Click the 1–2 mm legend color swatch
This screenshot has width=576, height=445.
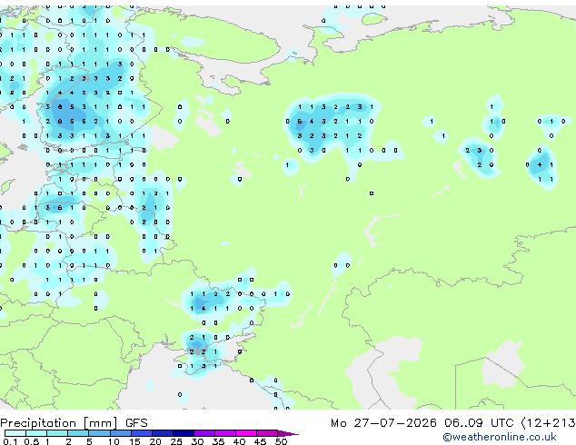click(57, 433)
